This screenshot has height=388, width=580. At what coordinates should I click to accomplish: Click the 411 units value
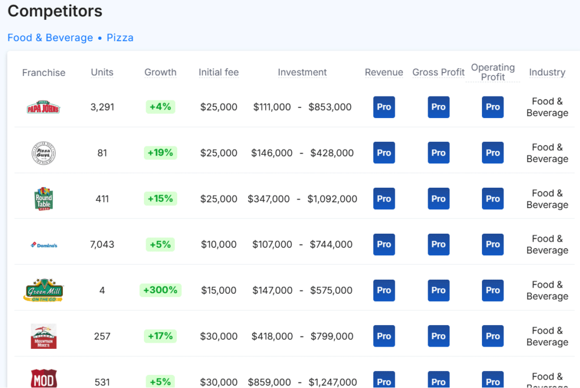coord(102,199)
